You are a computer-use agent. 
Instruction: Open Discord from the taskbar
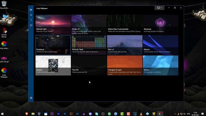pyautogui.click(x=90, y=114)
